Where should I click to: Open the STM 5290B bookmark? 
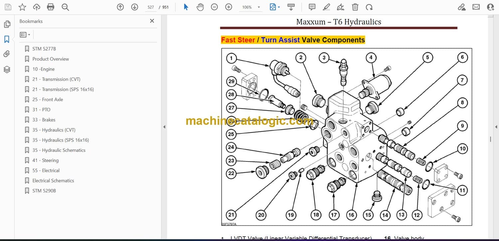click(44, 191)
